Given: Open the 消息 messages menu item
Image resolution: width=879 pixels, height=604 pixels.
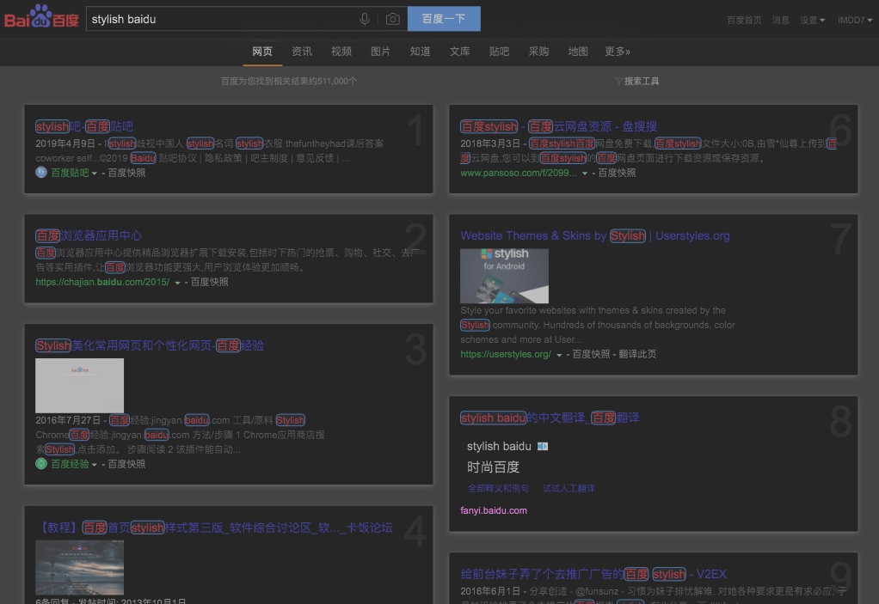Looking at the screenshot, I should point(780,19).
